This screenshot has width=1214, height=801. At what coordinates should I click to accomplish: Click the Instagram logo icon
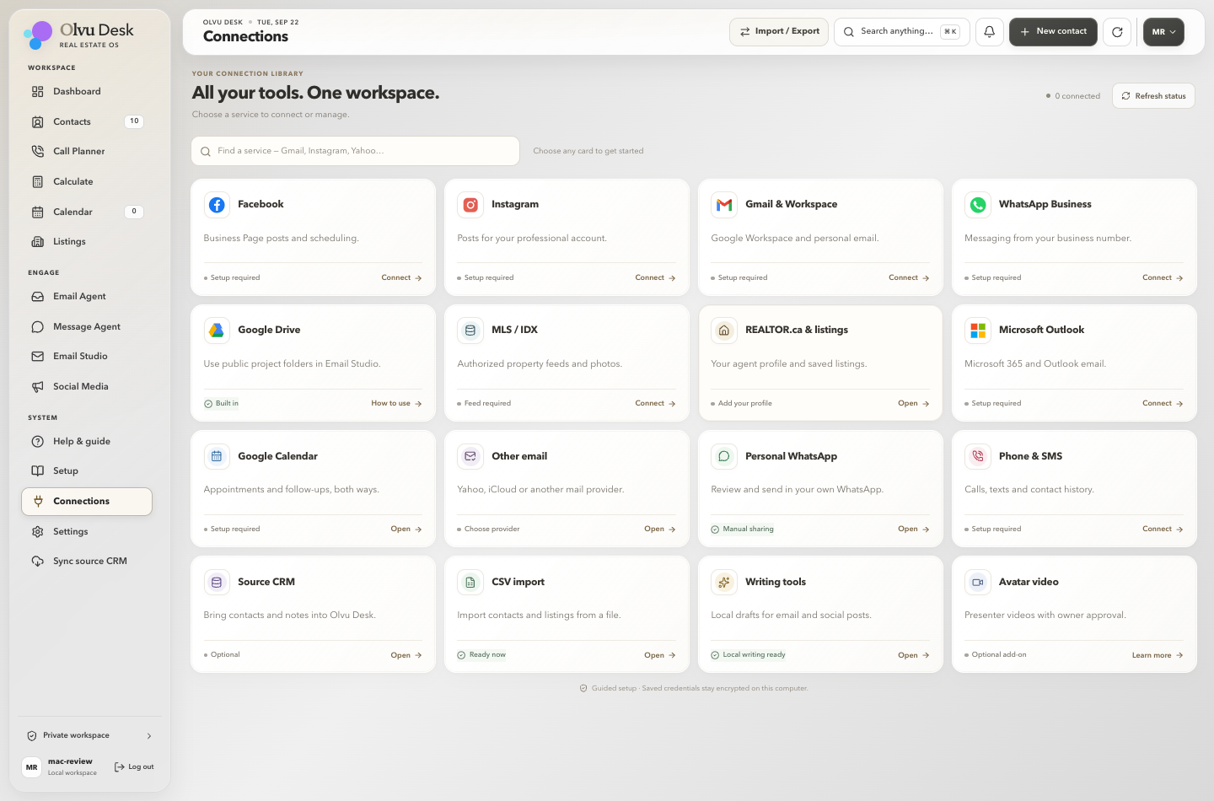pyautogui.click(x=470, y=205)
